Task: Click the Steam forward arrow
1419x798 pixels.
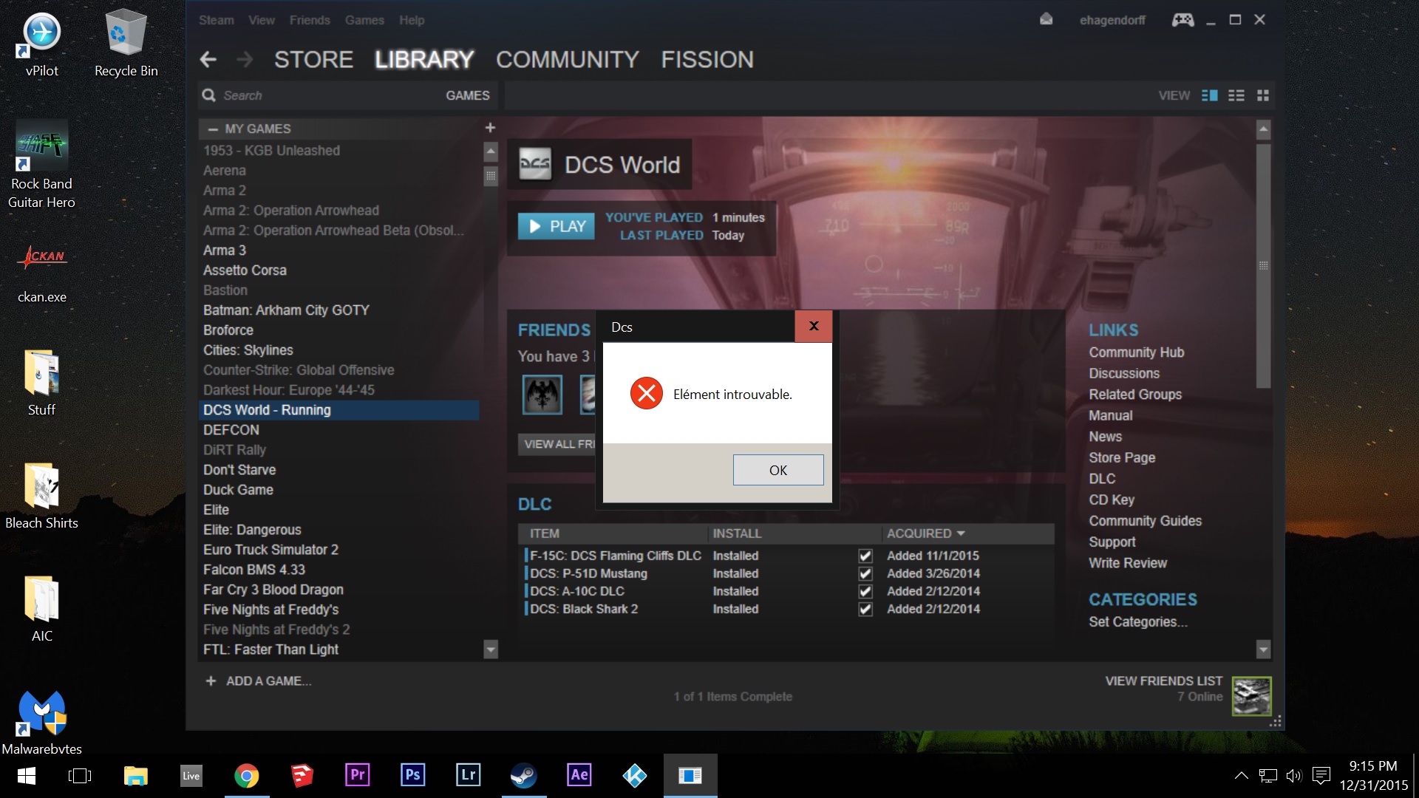Action: (x=245, y=60)
